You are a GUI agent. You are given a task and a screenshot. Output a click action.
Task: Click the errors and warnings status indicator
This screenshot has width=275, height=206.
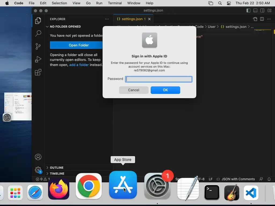click(x=43, y=179)
